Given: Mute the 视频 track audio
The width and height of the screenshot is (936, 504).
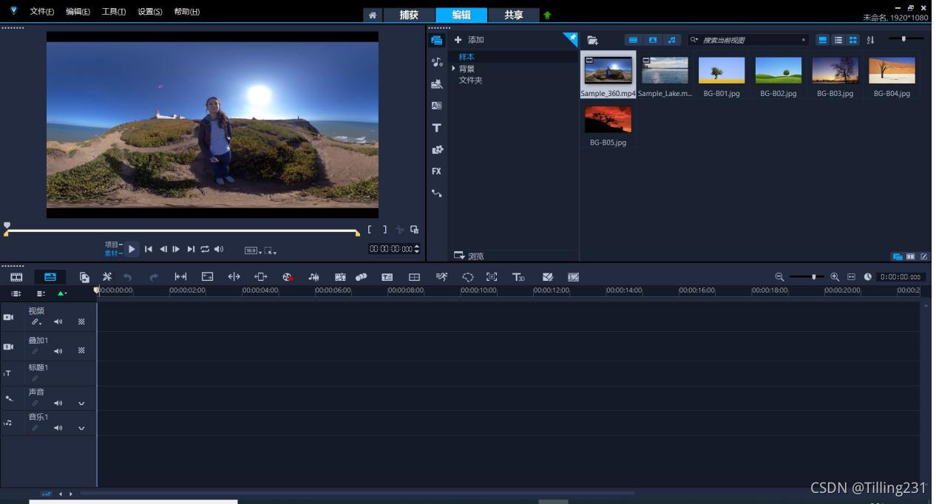Looking at the screenshot, I should 58,321.
